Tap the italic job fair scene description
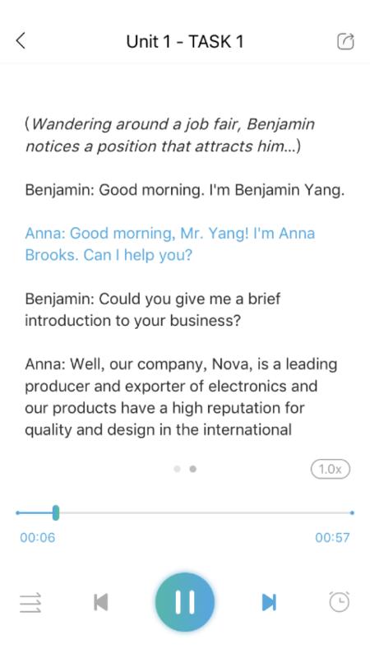The width and height of the screenshot is (370, 658). 170,135
